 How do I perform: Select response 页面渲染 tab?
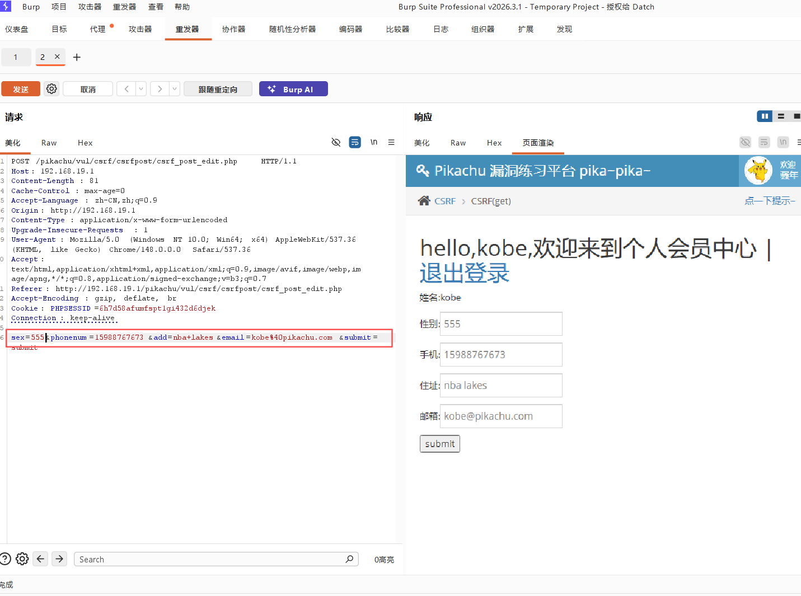pyautogui.click(x=538, y=143)
